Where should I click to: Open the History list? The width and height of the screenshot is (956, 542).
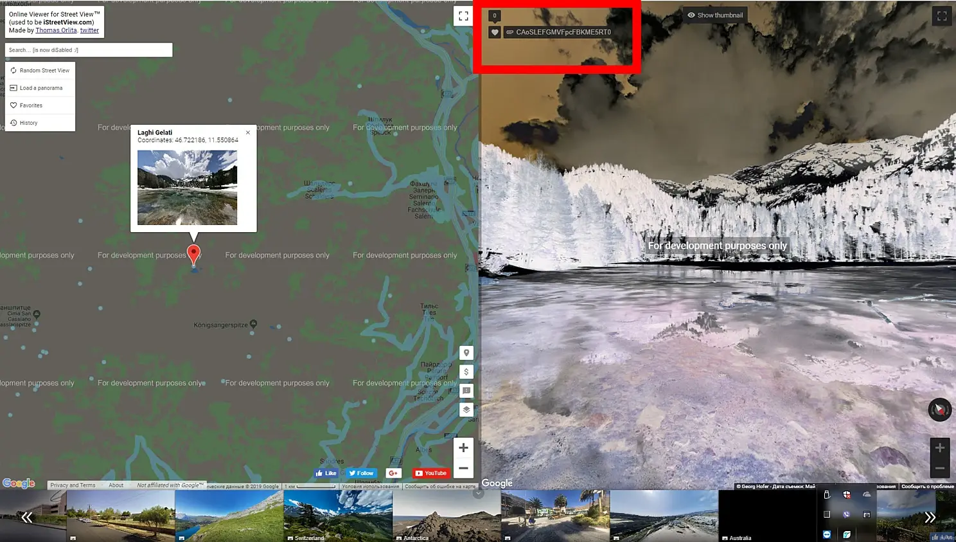pyautogui.click(x=40, y=123)
